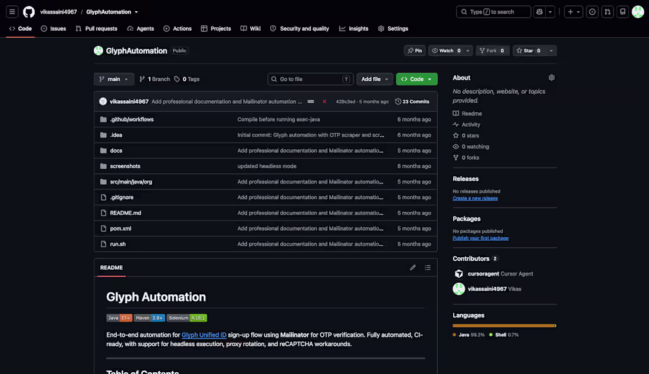Open commit 428c3ed hash link
This screenshot has height=374, width=649.
pyautogui.click(x=346, y=101)
